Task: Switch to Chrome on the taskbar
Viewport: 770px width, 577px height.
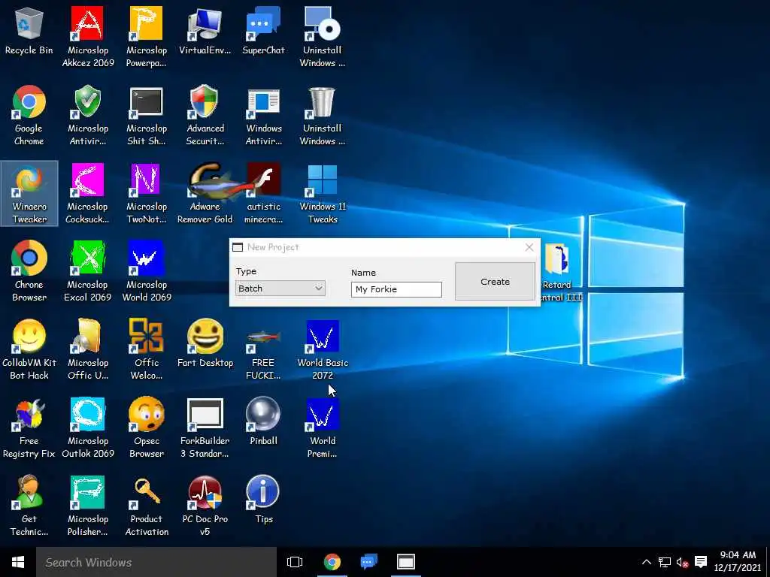Action: click(332, 562)
